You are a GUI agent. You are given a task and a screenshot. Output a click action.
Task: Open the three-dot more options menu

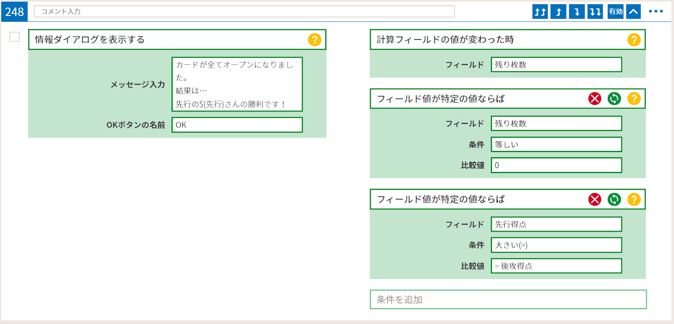point(656,11)
